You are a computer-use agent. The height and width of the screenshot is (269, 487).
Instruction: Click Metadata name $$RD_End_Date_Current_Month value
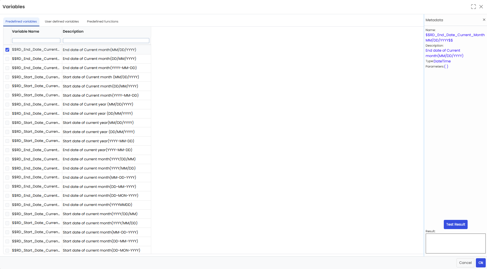[x=455, y=37]
